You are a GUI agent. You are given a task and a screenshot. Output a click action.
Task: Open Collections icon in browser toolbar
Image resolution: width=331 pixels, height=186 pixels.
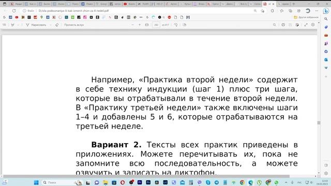(x=290, y=11)
